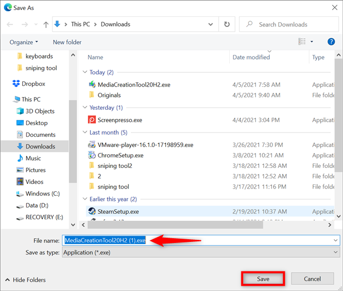The width and height of the screenshot is (343, 291).
Task: Open the Help question mark icon
Action: click(331, 42)
